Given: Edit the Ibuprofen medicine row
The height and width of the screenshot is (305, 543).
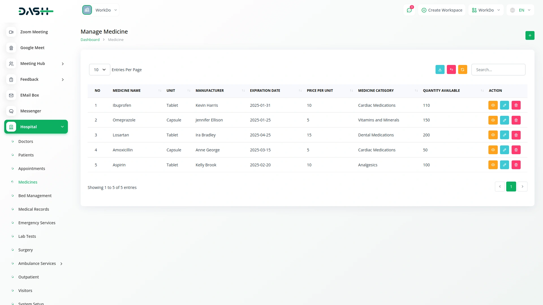Looking at the screenshot, I should click(504, 105).
